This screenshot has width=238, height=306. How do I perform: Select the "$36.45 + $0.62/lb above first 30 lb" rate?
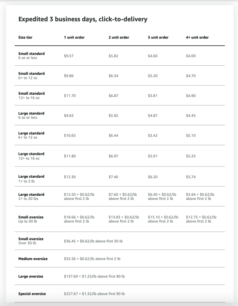point(93,241)
